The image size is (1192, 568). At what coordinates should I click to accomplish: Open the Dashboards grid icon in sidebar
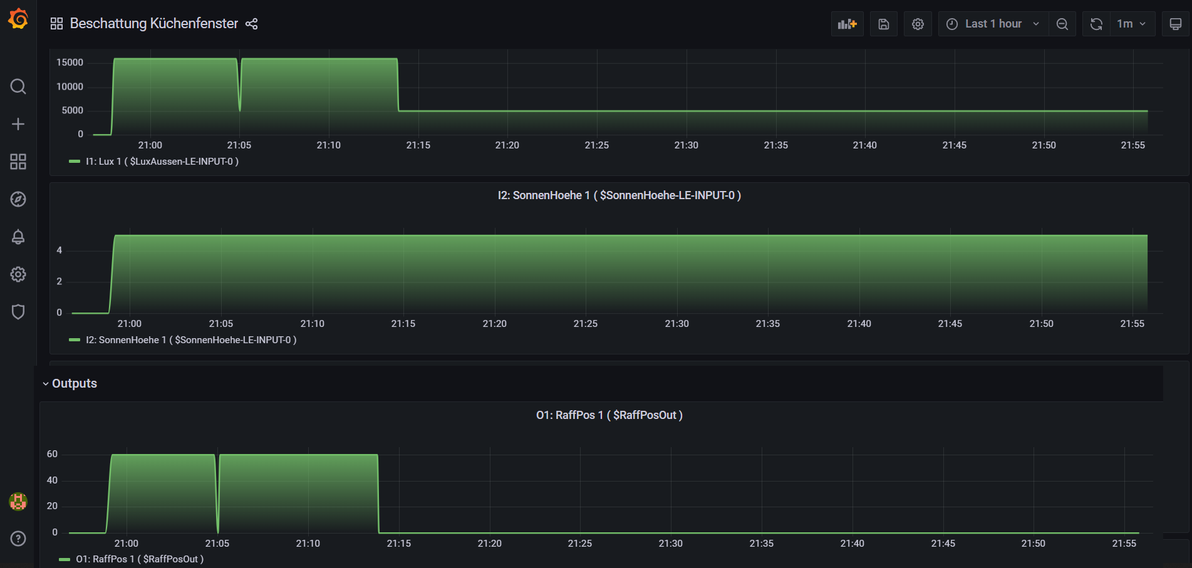tap(18, 162)
